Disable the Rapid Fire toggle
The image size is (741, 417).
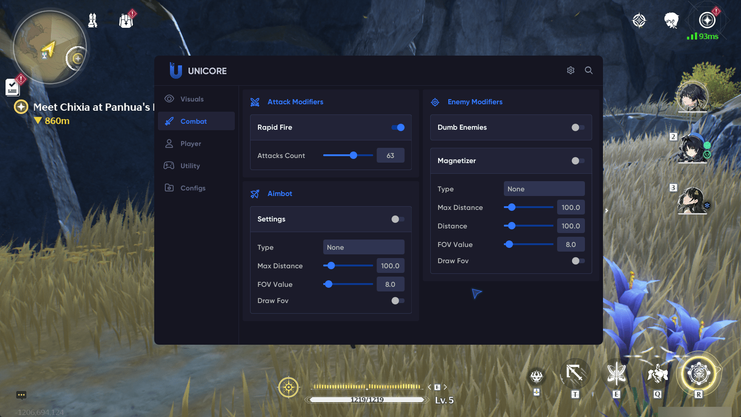tap(398, 127)
